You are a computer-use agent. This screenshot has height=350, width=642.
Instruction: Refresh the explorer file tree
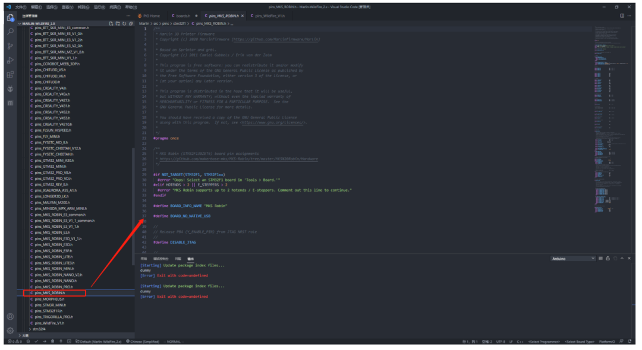tap(124, 24)
